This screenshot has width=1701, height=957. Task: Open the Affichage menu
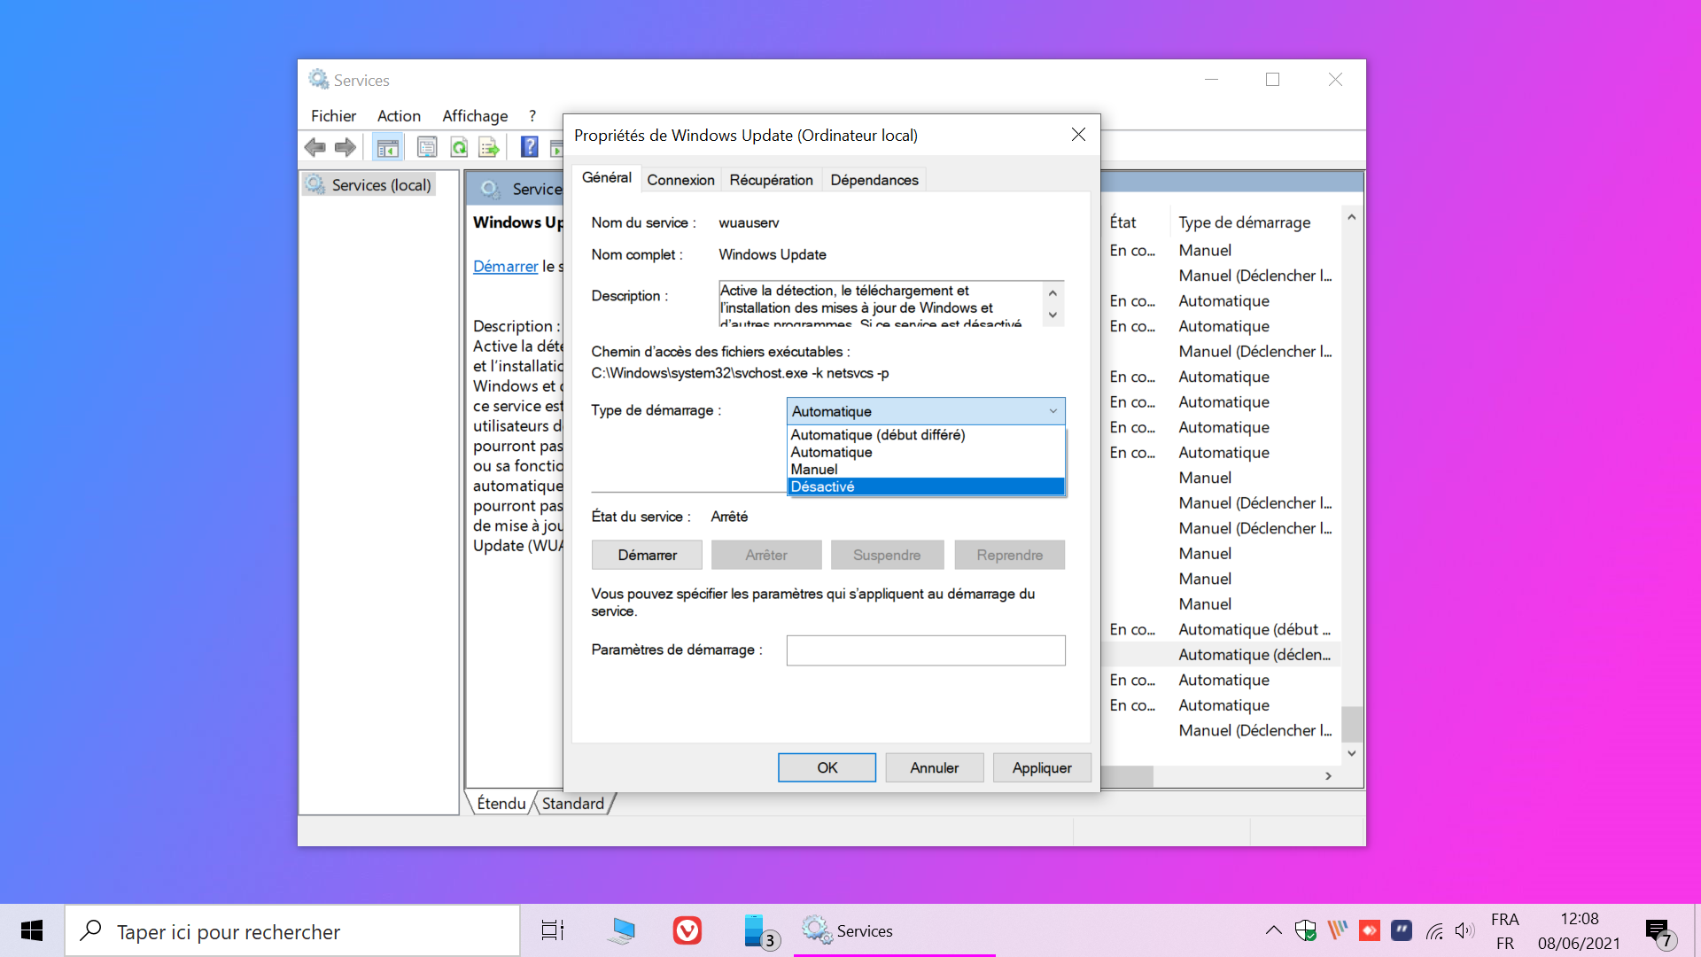[475, 116]
